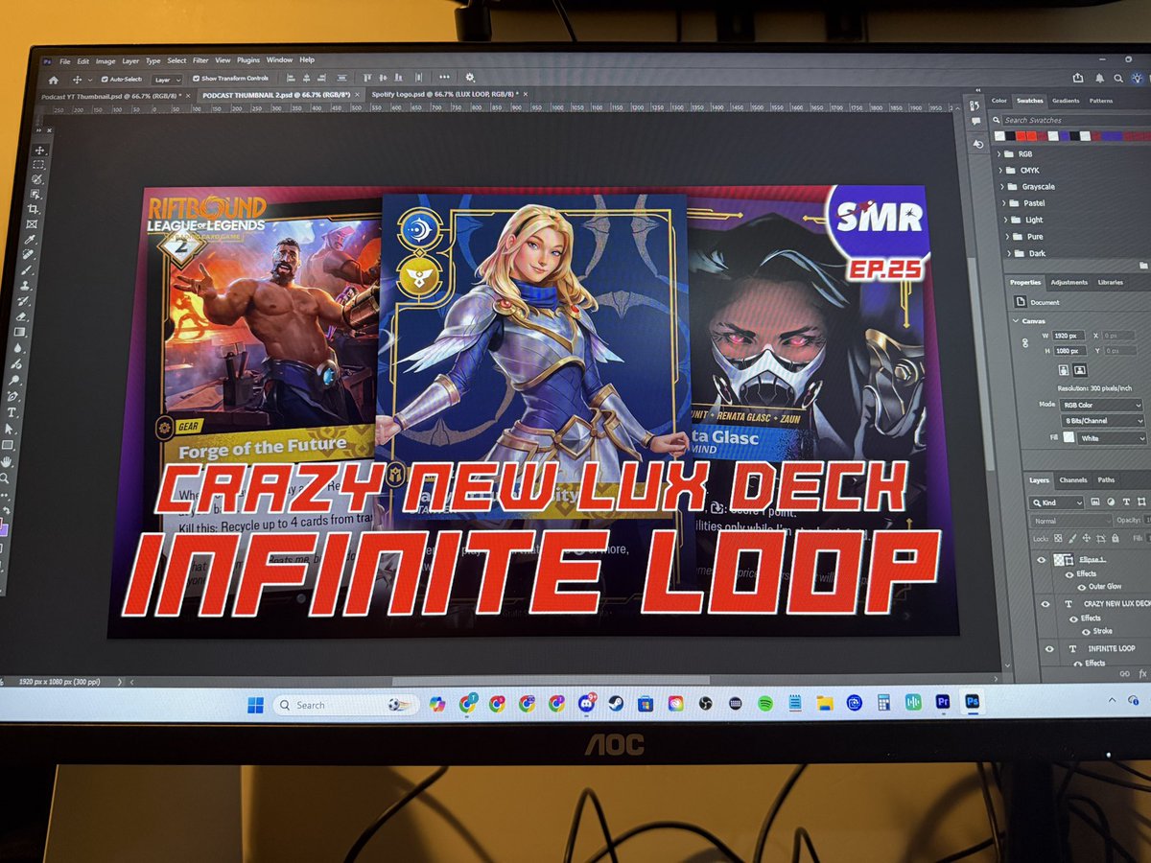Toggle Outer Glow effect visibility
Image resolution: width=1151 pixels, height=863 pixels.
coord(1082,587)
